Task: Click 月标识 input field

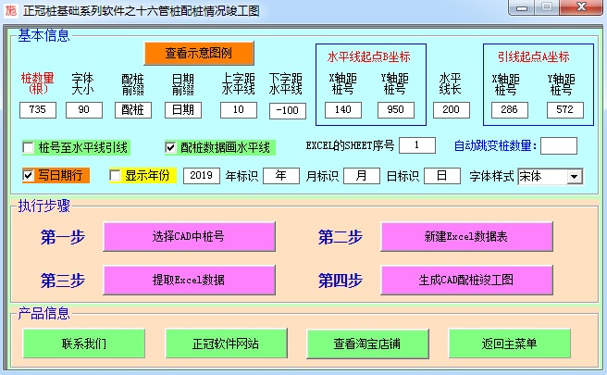Action: pyautogui.click(x=362, y=176)
